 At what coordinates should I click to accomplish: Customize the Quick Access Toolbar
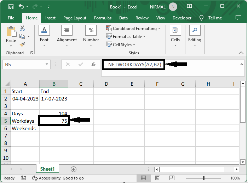click(x=48, y=7)
